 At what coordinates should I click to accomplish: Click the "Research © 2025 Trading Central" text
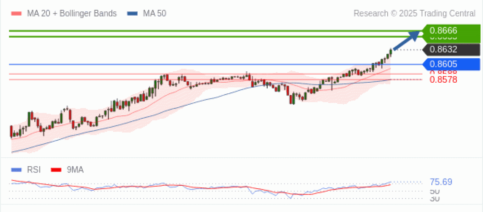[x=414, y=14]
